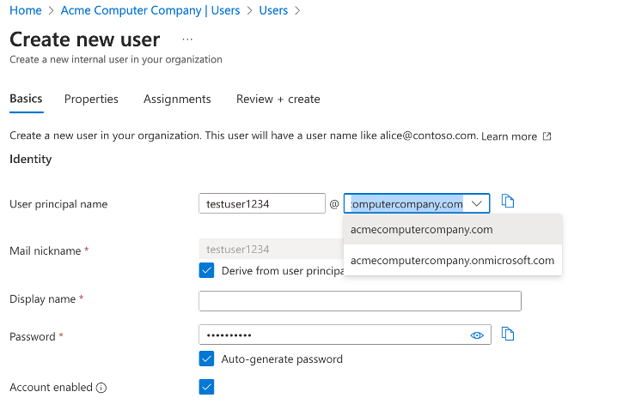Viewport: 617px width, 410px height.
Task: Copy the user principal name
Action: click(508, 201)
